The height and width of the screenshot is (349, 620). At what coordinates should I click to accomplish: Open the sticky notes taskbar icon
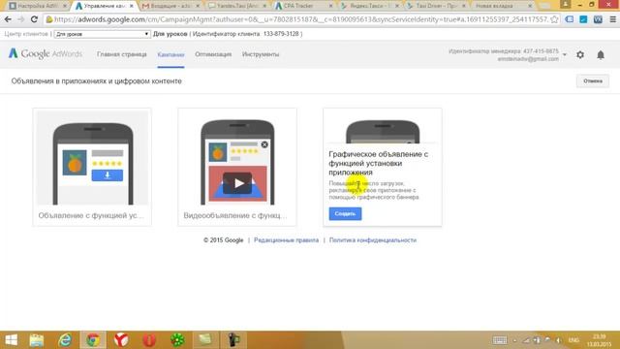pos(205,340)
